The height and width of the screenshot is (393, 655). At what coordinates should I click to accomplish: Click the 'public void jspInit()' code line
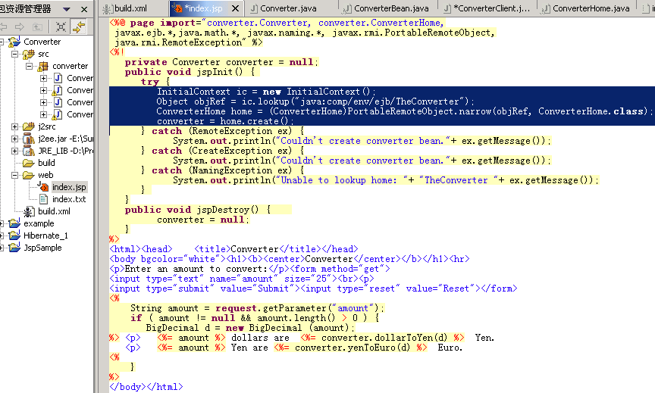[x=190, y=72]
